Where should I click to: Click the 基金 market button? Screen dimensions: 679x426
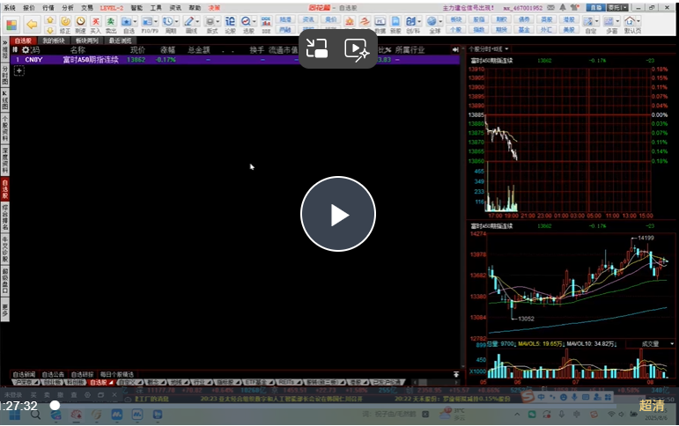[524, 28]
